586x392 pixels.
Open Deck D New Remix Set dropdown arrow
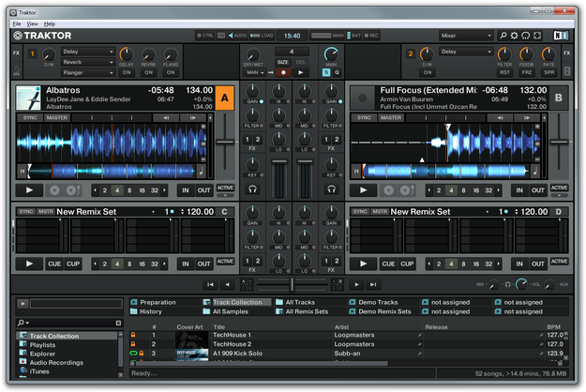click(x=488, y=212)
